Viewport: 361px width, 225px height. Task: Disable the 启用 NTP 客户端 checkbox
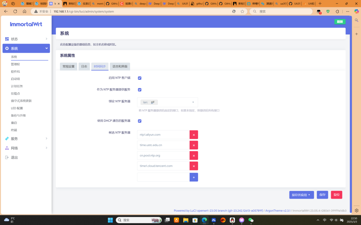tap(140, 78)
